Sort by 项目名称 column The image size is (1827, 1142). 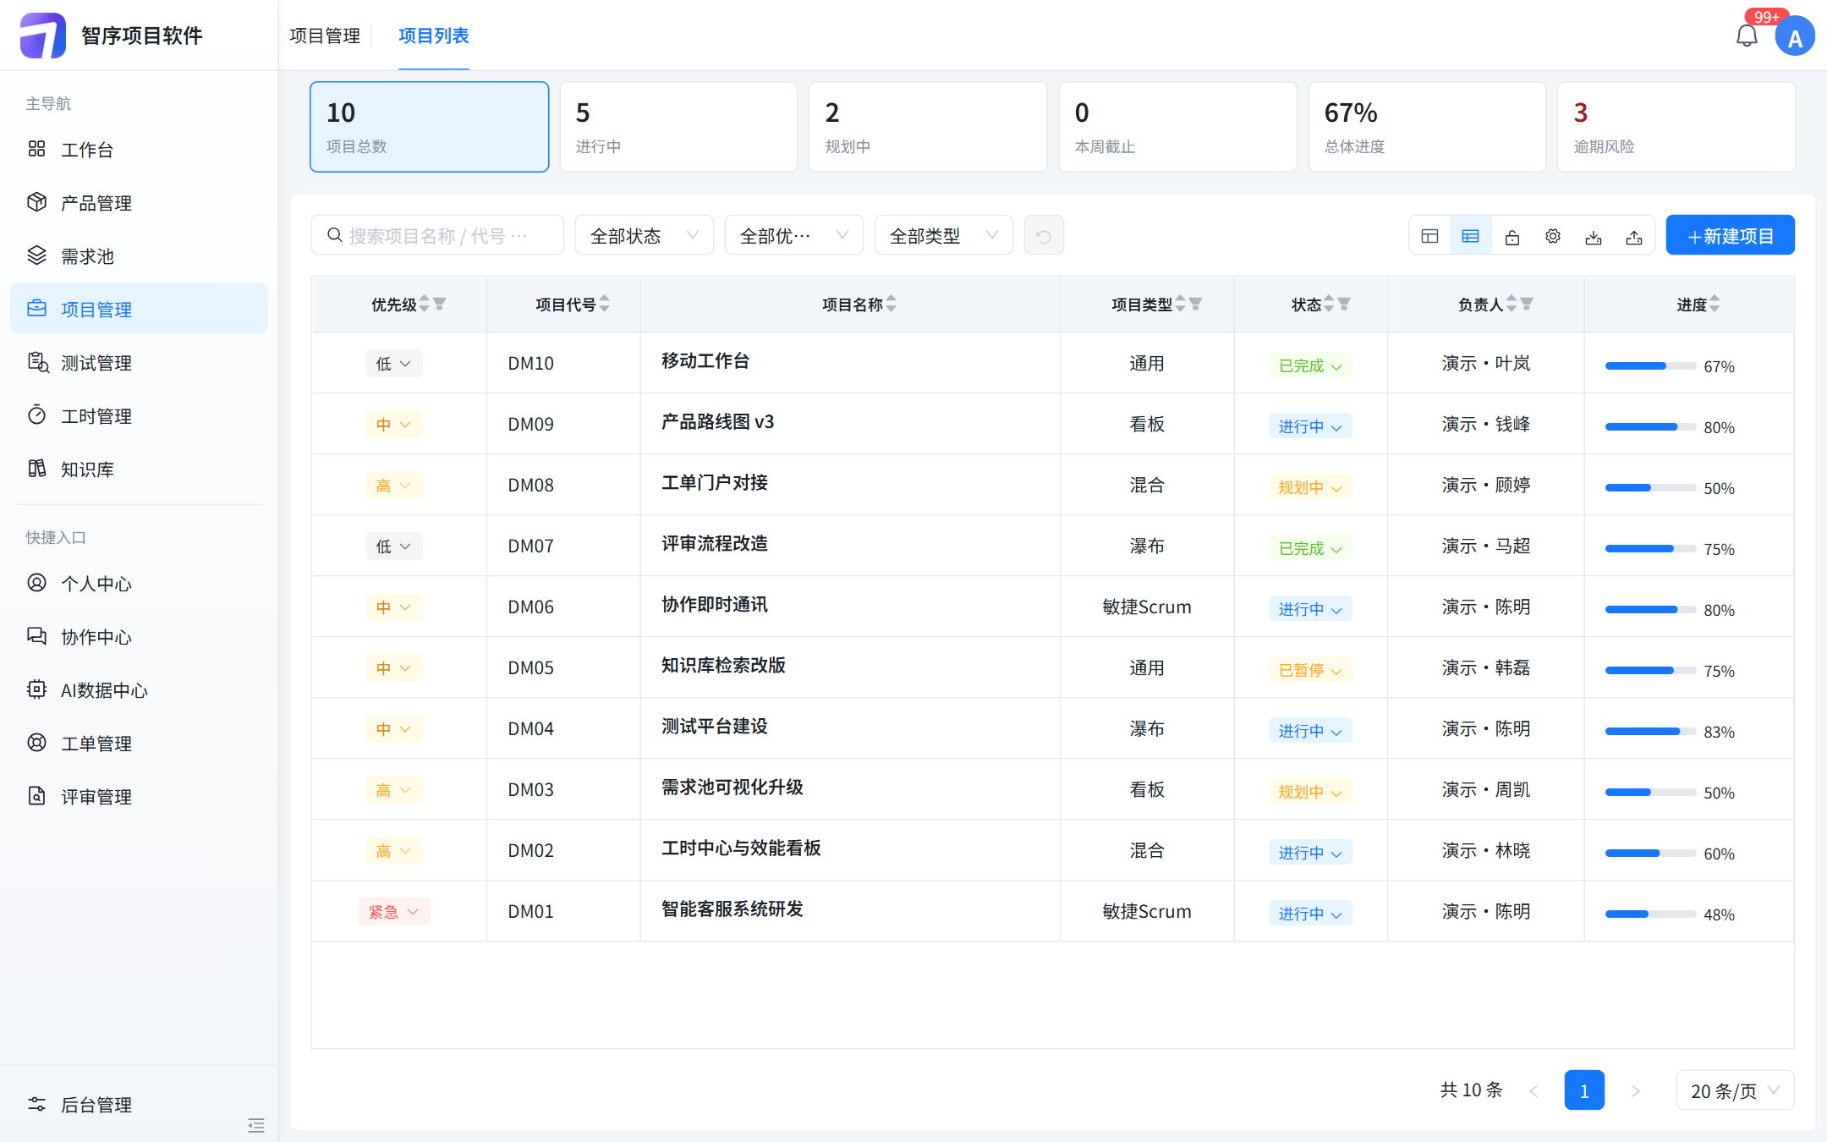point(891,304)
